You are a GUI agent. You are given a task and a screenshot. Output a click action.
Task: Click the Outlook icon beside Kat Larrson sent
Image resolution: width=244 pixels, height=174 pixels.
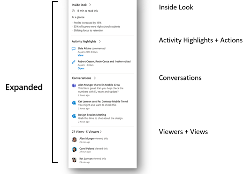74,103
